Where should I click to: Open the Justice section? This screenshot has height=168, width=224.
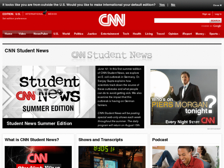click(92, 34)
